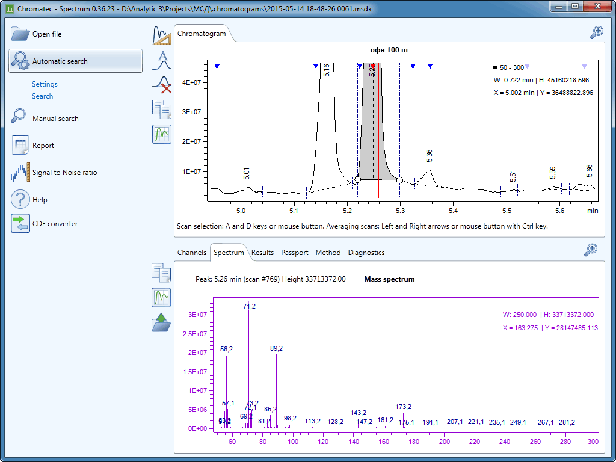Open the Signal to Noise ratio section
Image resolution: width=616 pixels, height=462 pixels.
[x=64, y=173]
